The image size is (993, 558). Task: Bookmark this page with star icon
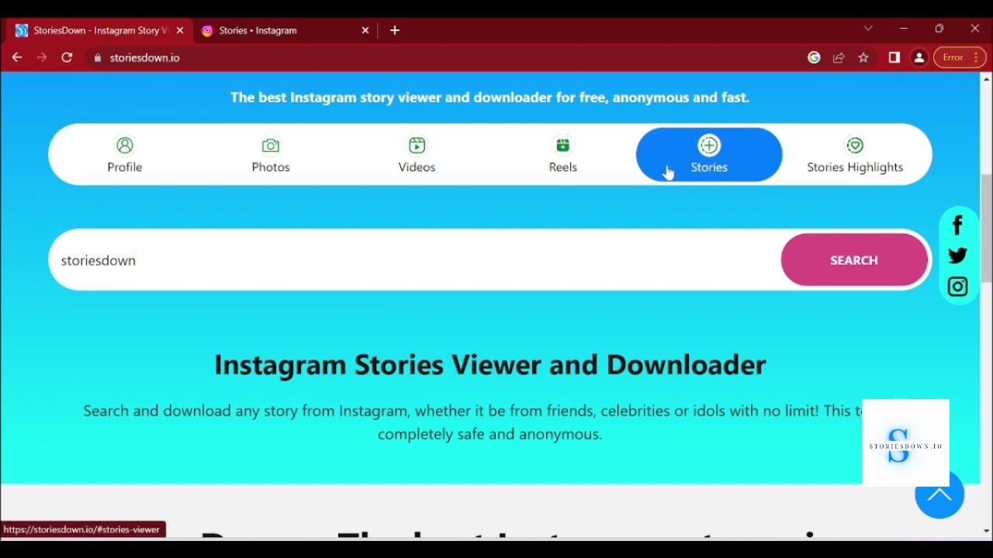click(x=864, y=58)
